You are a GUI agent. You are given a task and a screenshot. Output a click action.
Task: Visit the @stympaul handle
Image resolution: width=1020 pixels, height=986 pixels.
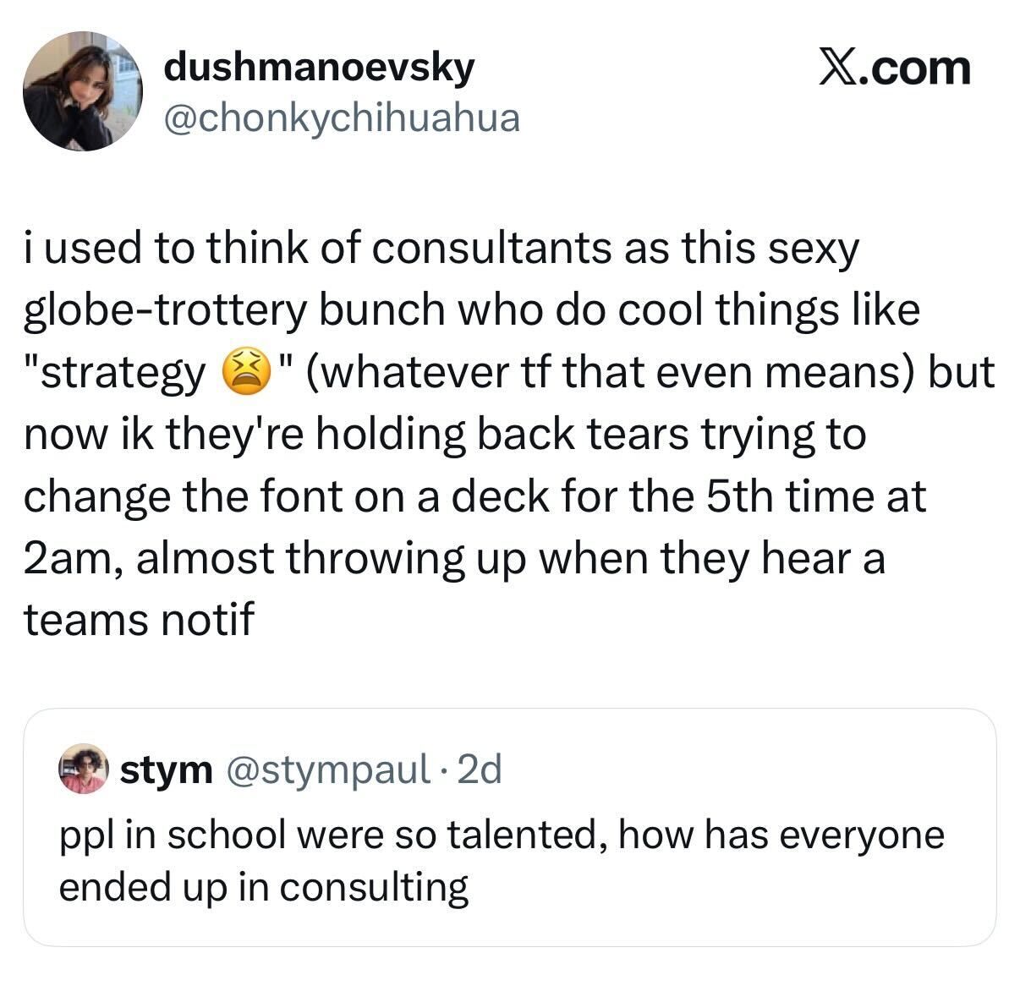coord(326,770)
